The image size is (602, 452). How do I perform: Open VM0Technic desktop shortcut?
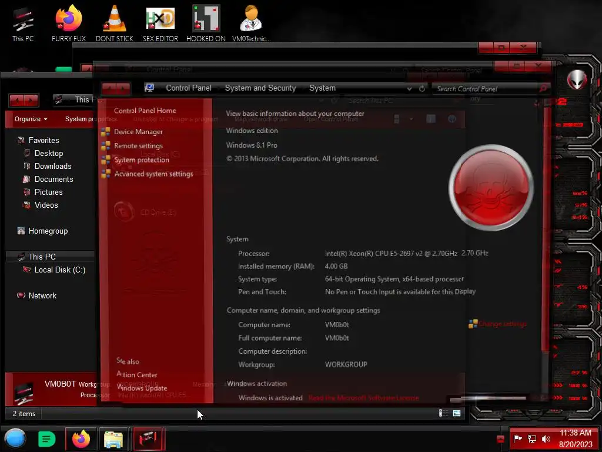pyautogui.click(x=251, y=24)
